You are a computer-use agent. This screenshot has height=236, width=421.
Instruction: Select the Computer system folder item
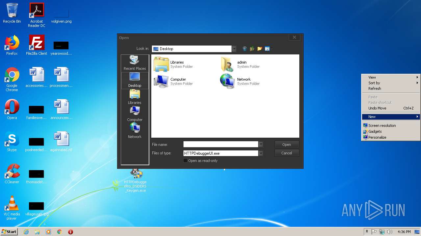click(174, 81)
